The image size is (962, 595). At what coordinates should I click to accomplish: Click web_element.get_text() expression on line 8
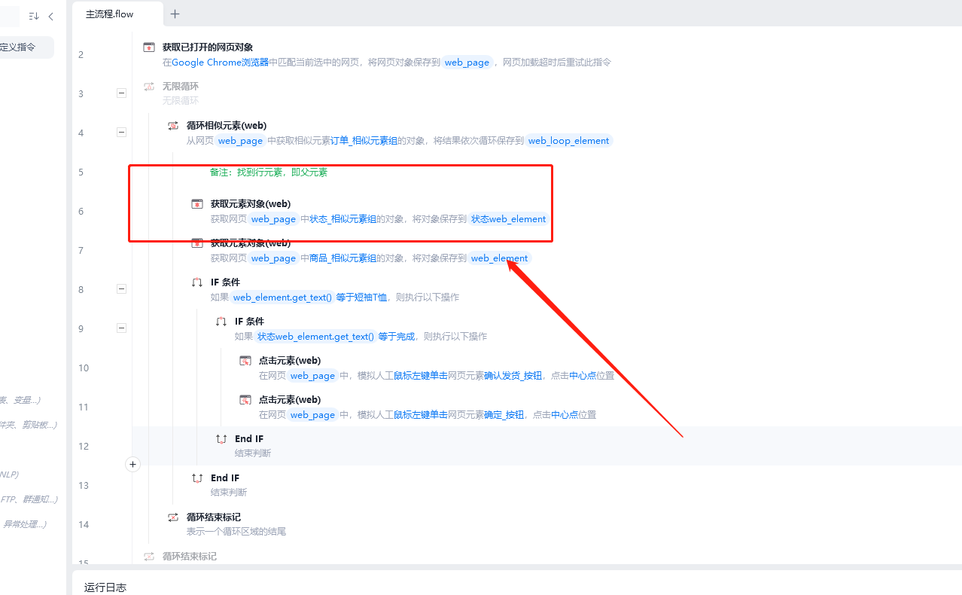(282, 297)
